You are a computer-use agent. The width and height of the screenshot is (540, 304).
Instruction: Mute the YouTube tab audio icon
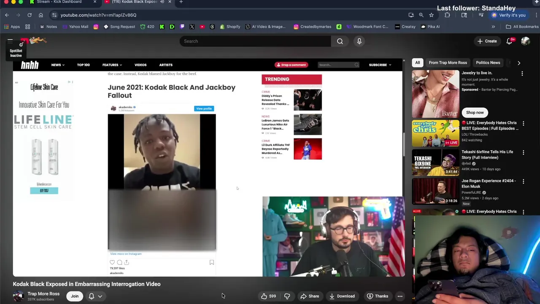pos(162,2)
